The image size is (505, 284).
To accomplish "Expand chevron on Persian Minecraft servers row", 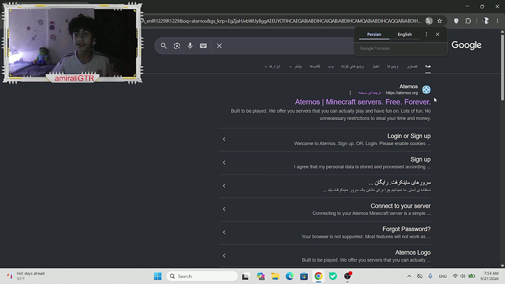I will point(224,186).
